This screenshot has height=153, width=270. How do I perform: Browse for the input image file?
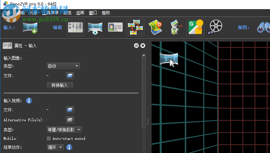coord(70,76)
